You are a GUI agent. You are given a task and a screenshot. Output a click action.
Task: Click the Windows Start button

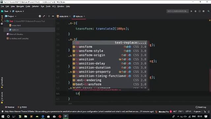click(3, 116)
